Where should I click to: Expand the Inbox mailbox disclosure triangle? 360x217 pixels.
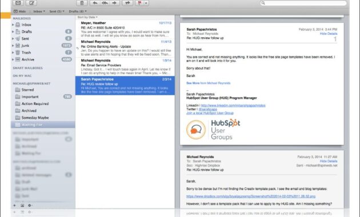tap(13, 25)
